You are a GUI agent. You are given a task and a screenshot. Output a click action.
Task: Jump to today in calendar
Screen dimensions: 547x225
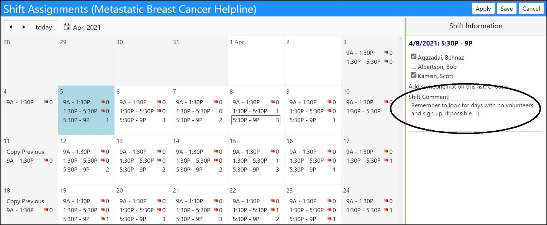pyautogui.click(x=44, y=27)
